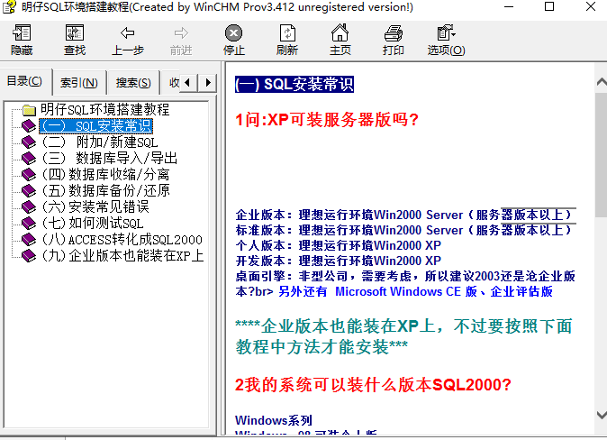This screenshot has width=607, height=440.
Task: Go to home page via 主页 icon
Action: pyautogui.click(x=340, y=40)
